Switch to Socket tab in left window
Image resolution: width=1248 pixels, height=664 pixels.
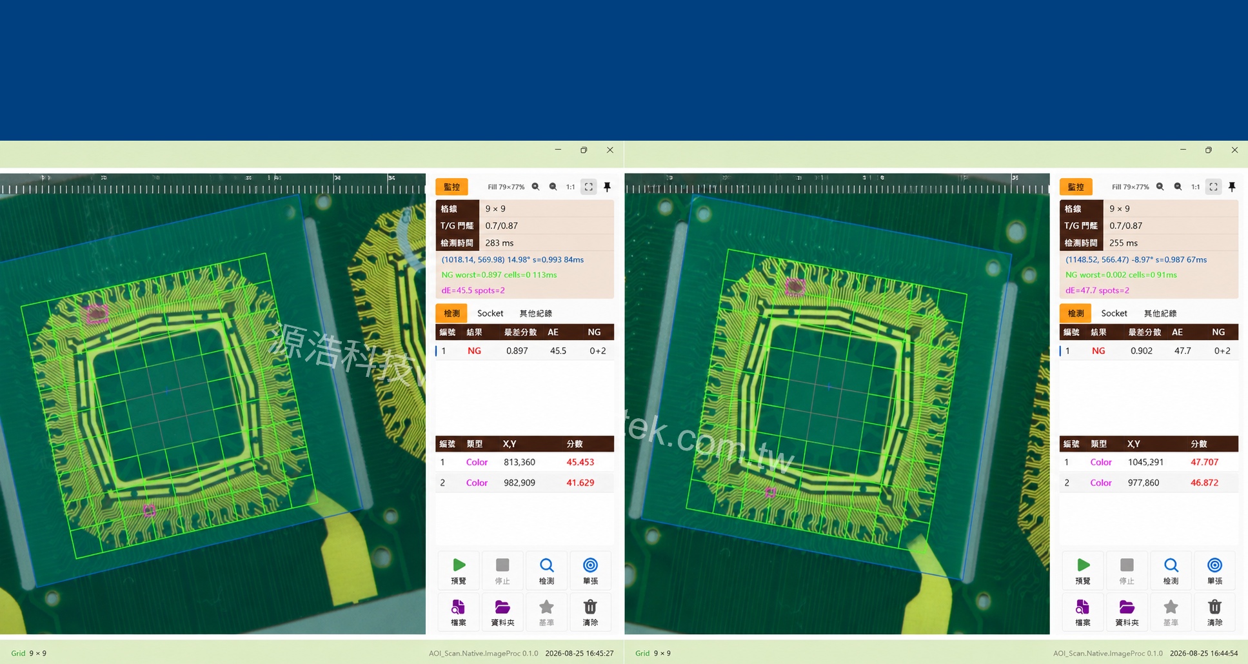coord(490,313)
